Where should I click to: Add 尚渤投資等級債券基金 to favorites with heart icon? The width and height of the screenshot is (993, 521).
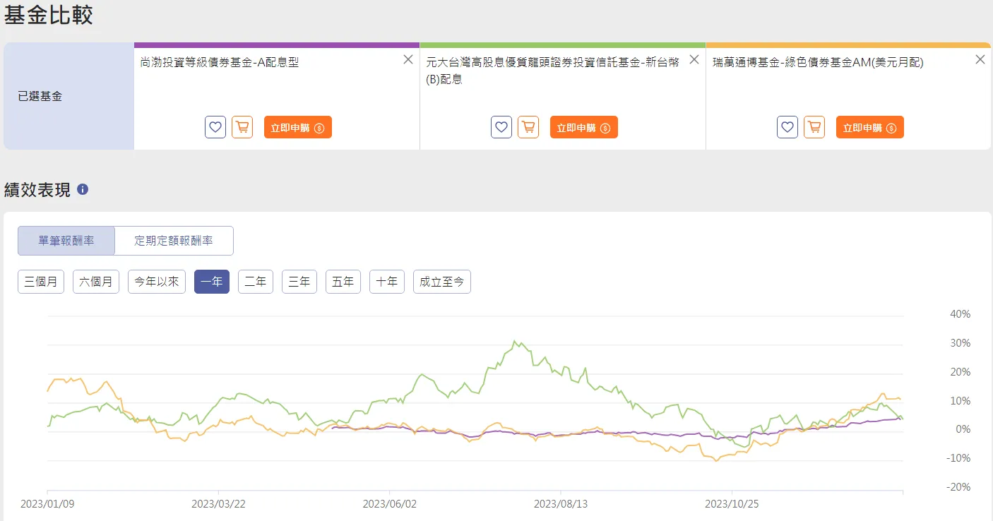(x=215, y=128)
